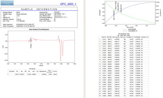Screen dimensions: 163x98
Task: Click the SAMPLE INFORMATION heading
Action: (39, 9)
